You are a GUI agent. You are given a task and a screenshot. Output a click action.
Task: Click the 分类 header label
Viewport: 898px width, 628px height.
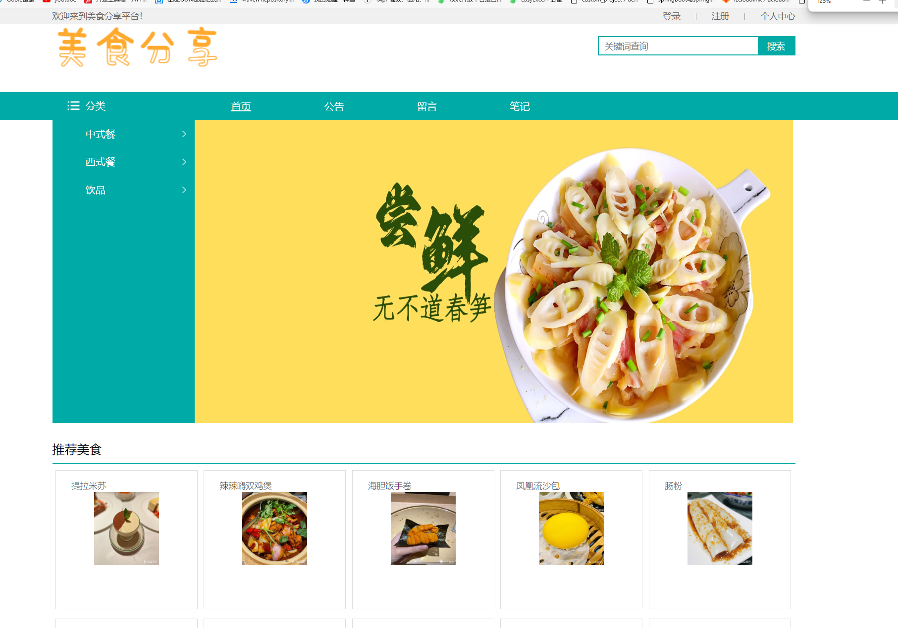(95, 106)
